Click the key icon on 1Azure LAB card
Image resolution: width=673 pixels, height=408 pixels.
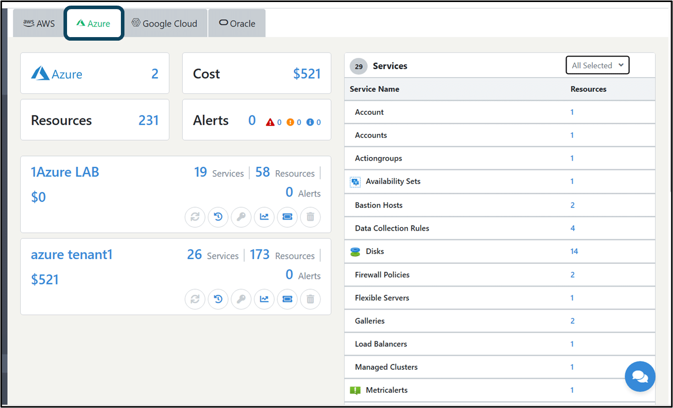pos(241,217)
